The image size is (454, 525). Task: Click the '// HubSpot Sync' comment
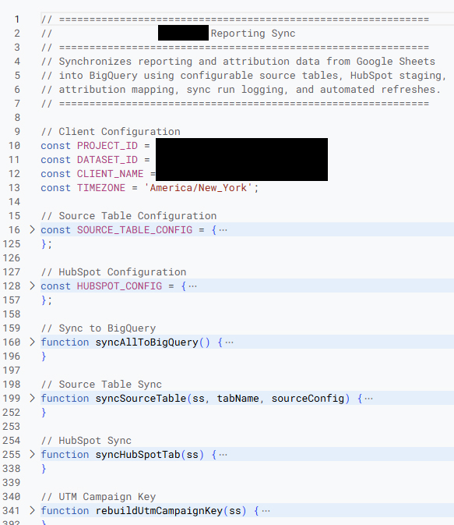point(86,441)
